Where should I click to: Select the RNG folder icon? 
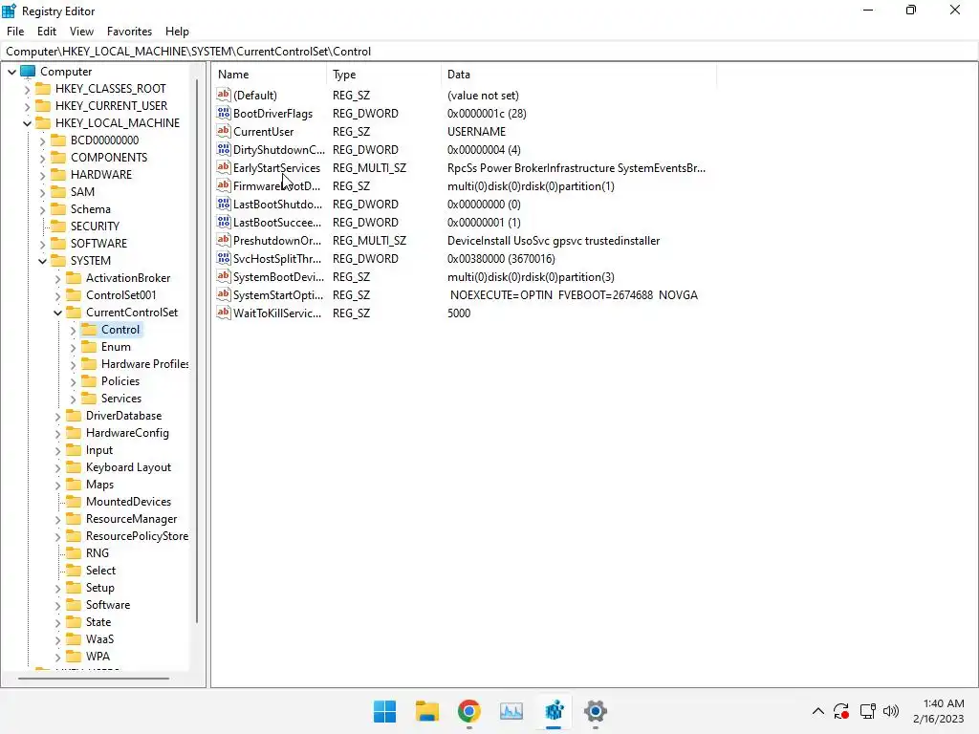pyautogui.click(x=74, y=553)
